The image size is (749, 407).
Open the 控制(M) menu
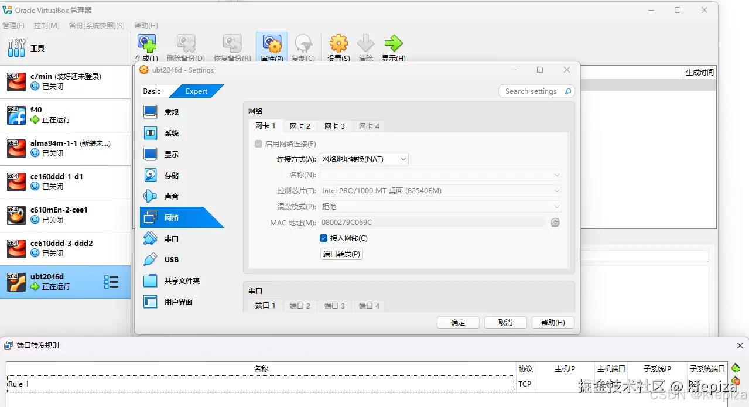coord(47,26)
